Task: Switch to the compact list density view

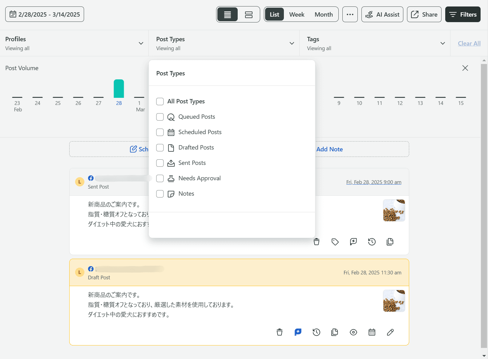Action: (x=228, y=14)
